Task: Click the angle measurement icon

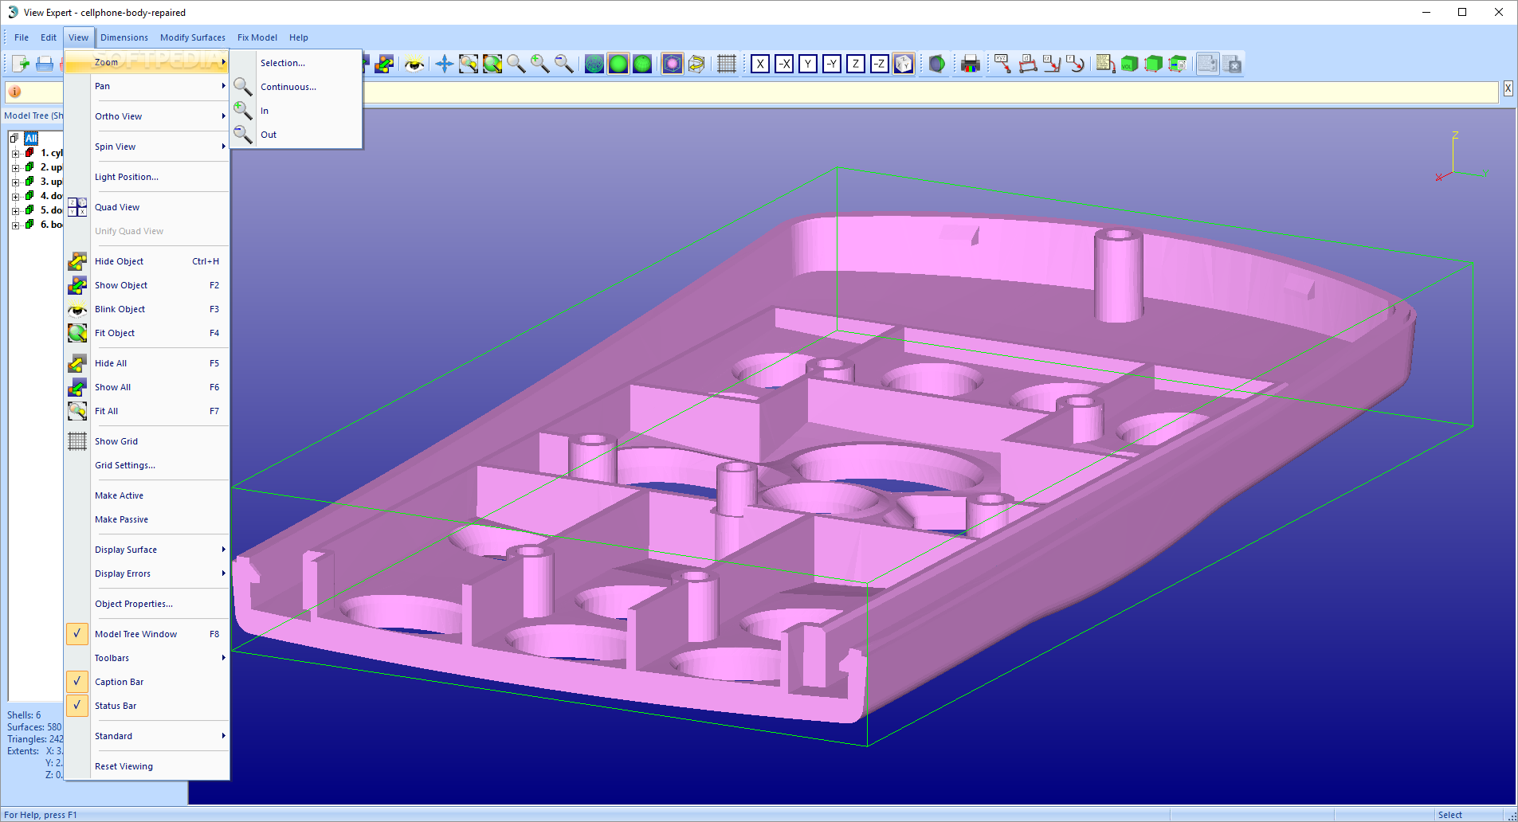Action: pyautogui.click(x=1052, y=64)
